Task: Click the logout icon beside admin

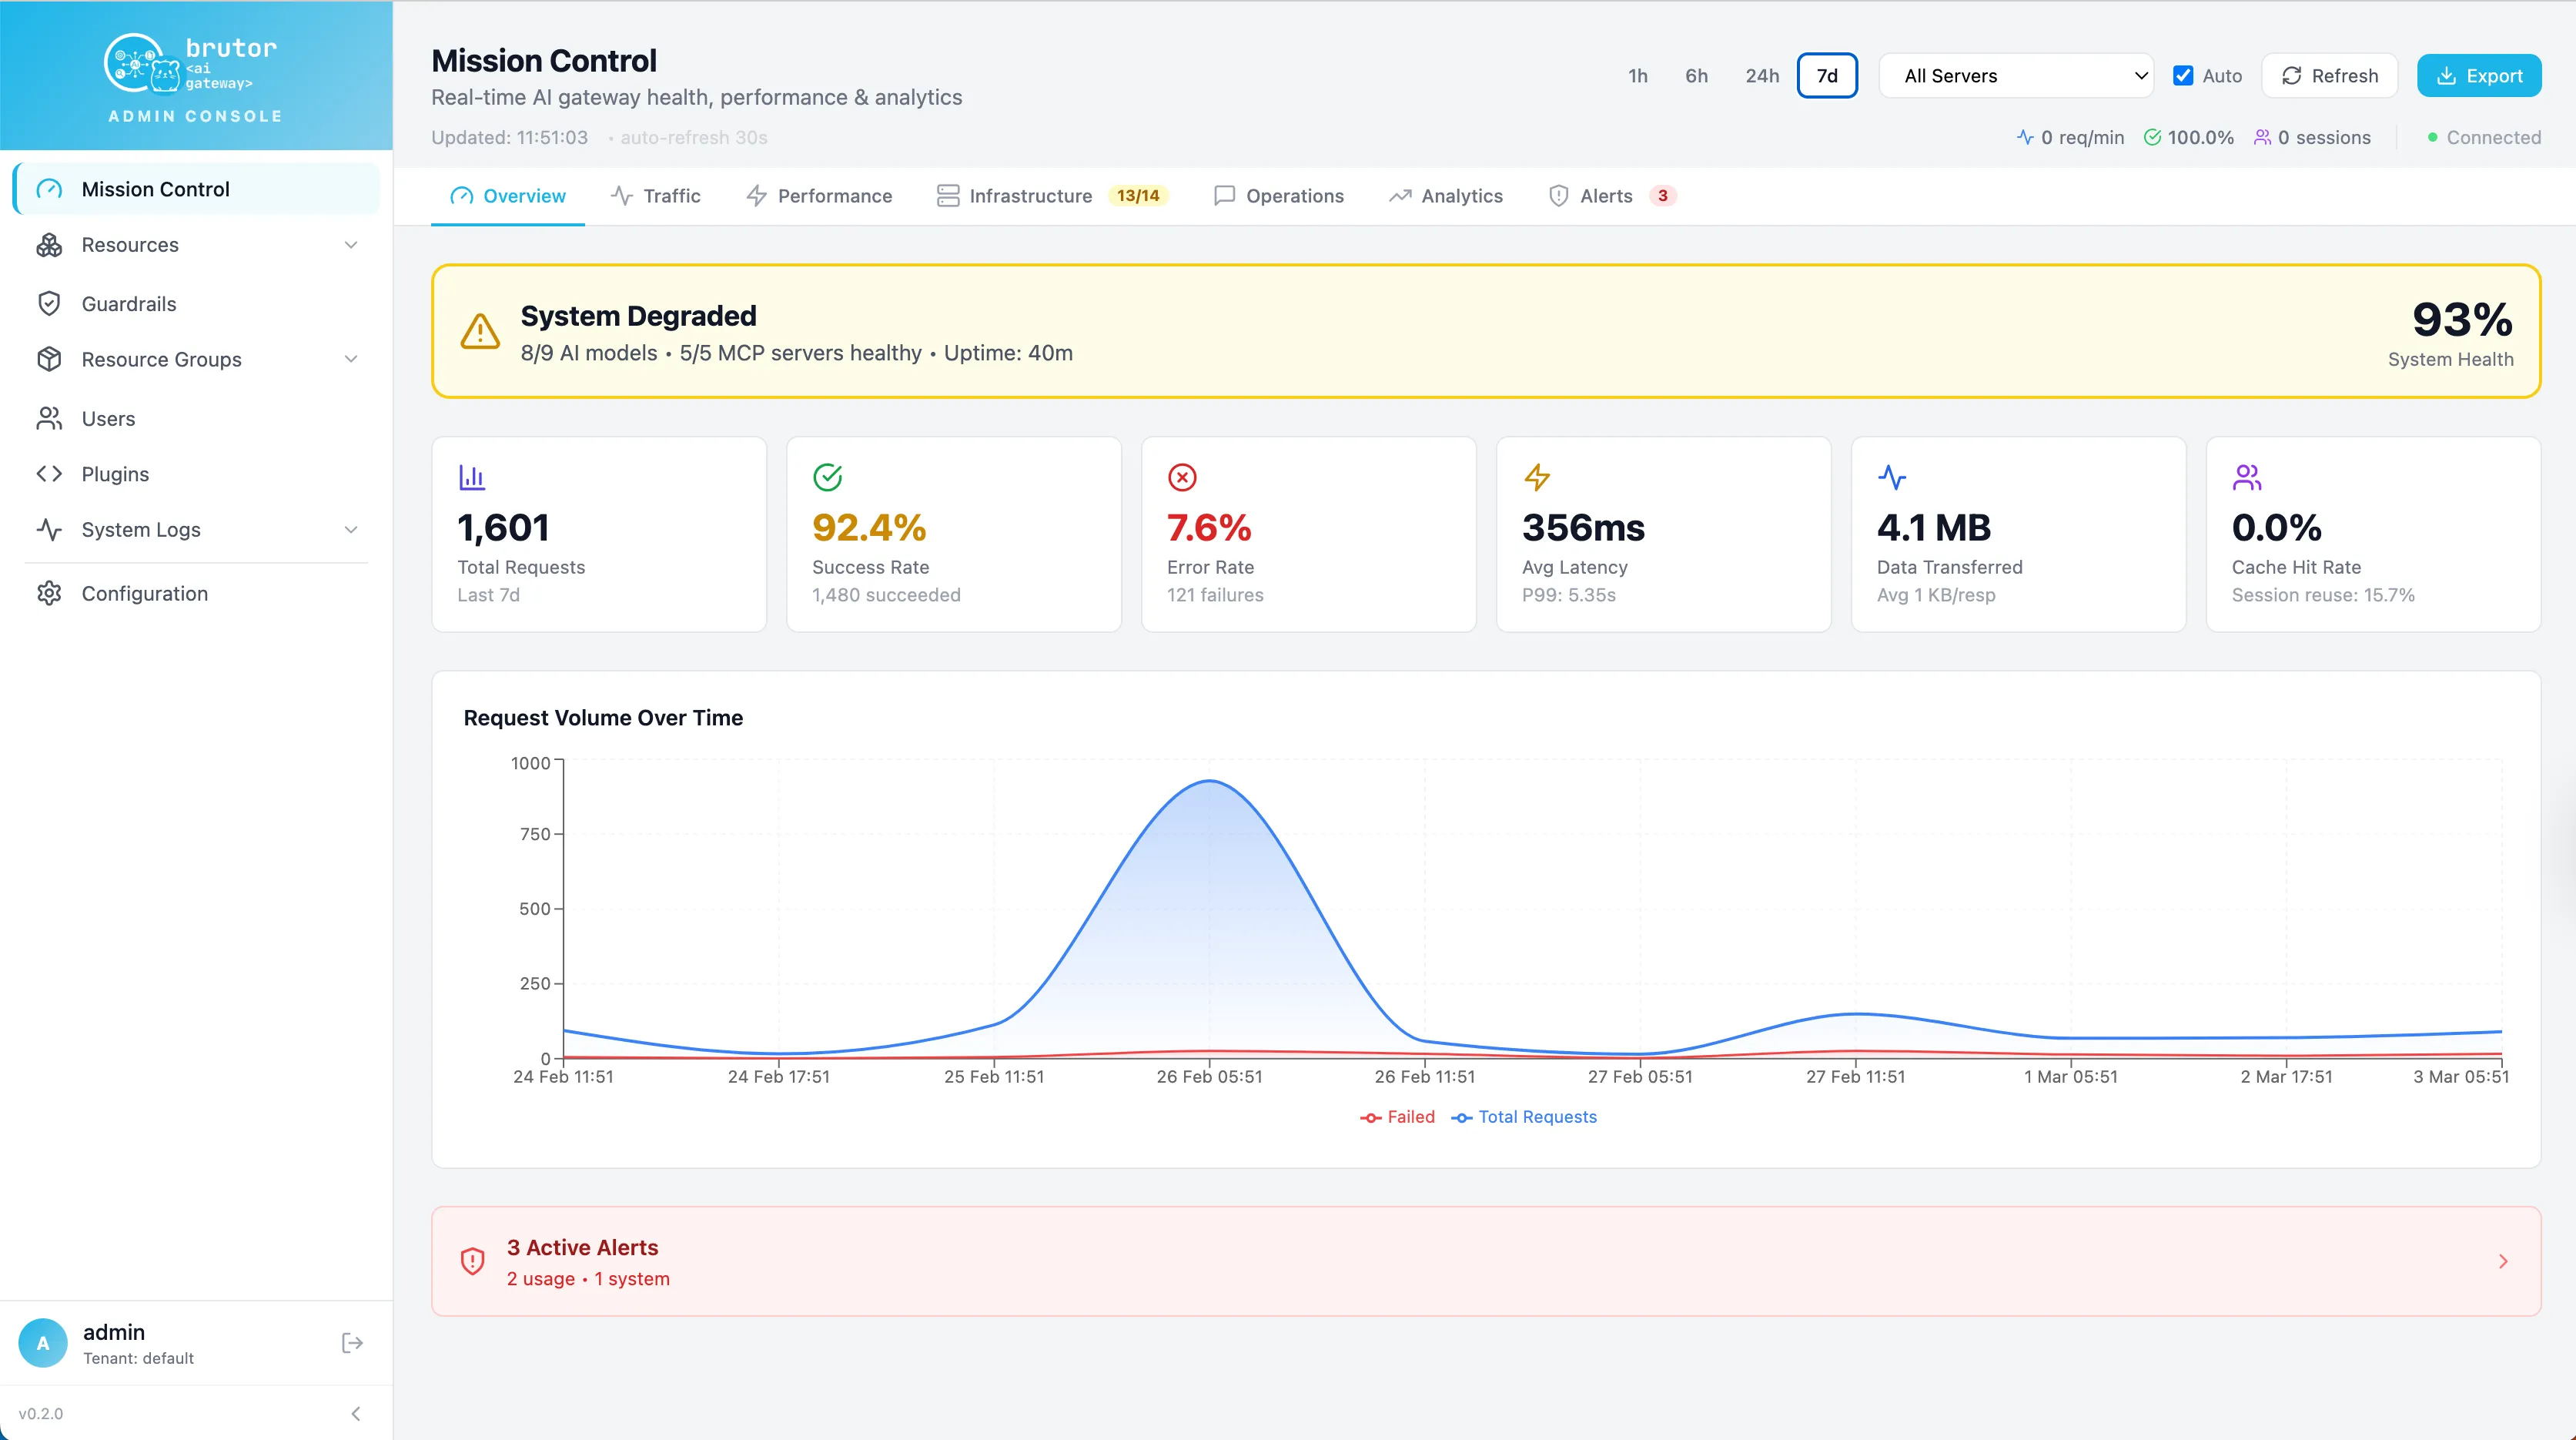Action: tap(352, 1343)
